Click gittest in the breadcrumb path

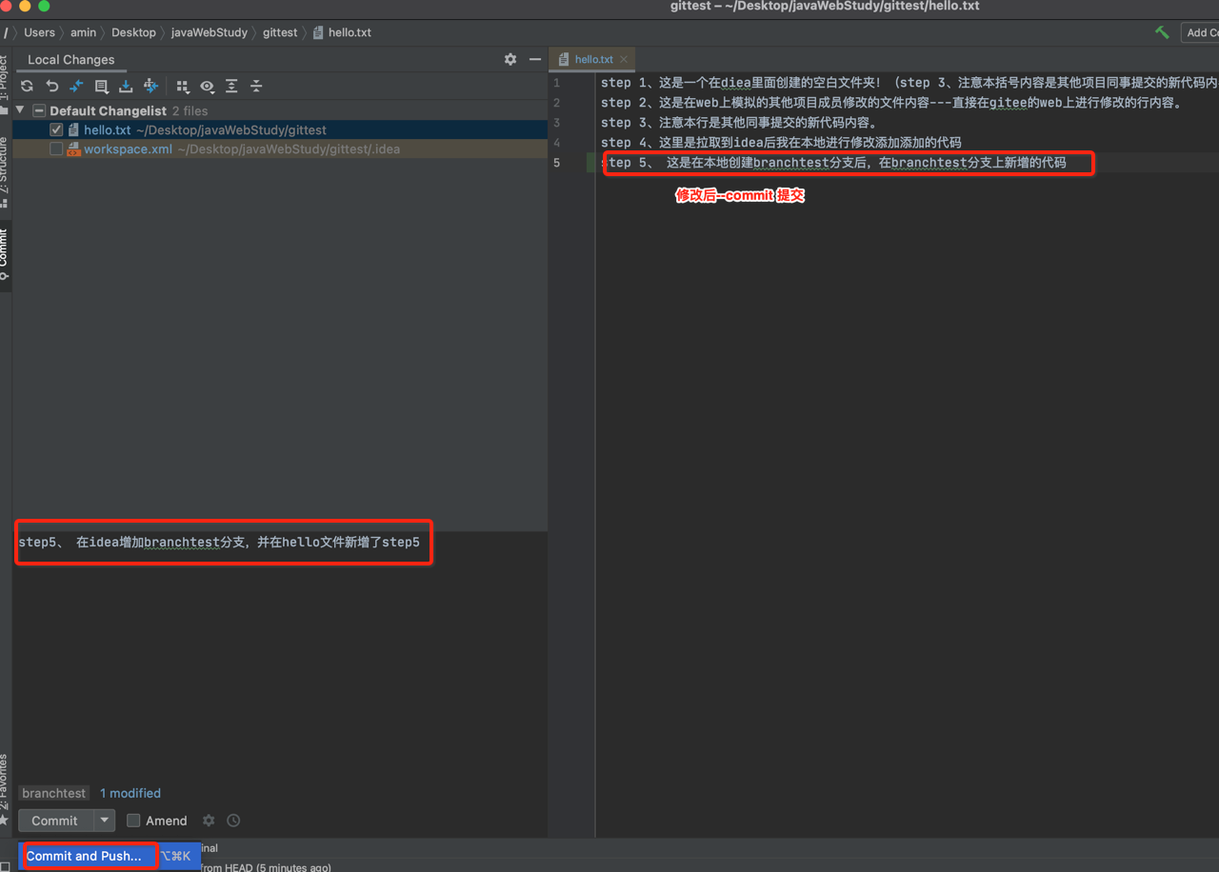pyautogui.click(x=280, y=32)
